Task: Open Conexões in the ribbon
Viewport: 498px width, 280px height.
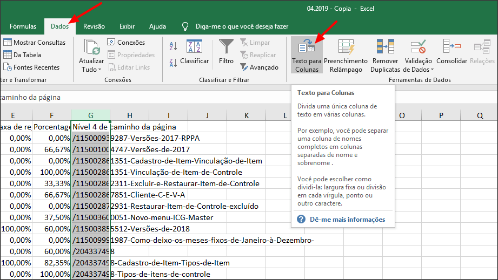Action: (x=126, y=43)
